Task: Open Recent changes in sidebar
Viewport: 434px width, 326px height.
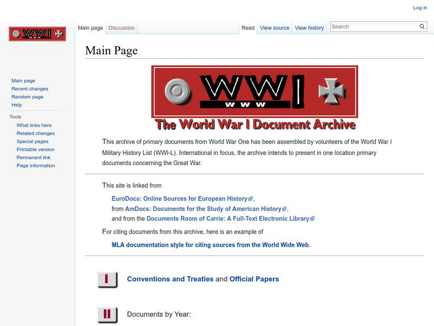Action: coord(30,89)
